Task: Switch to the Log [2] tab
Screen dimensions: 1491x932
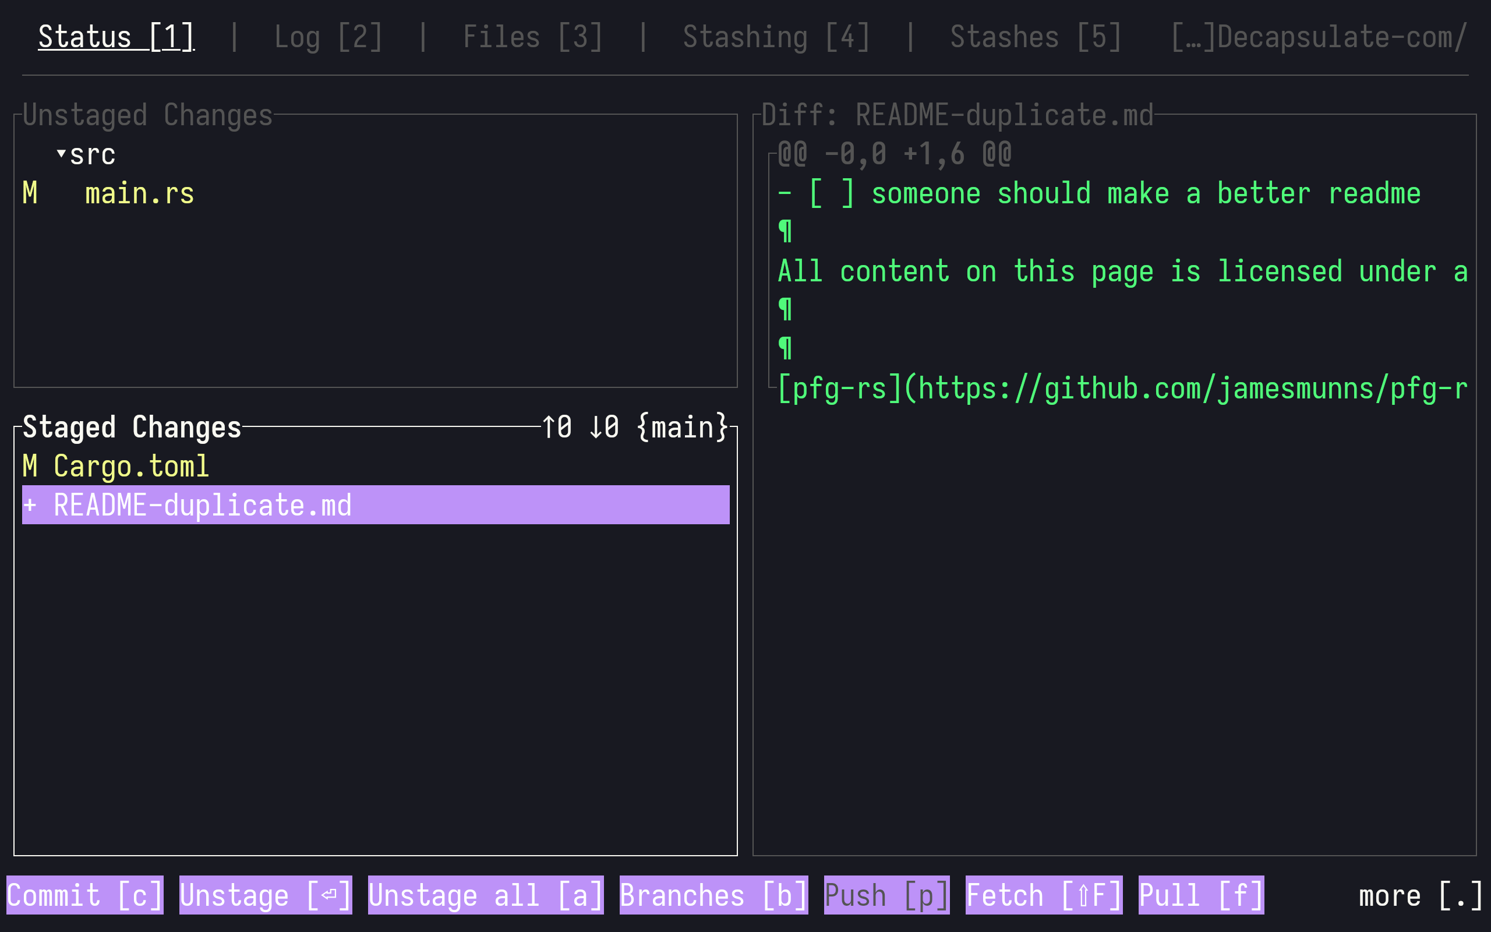Action: [328, 37]
